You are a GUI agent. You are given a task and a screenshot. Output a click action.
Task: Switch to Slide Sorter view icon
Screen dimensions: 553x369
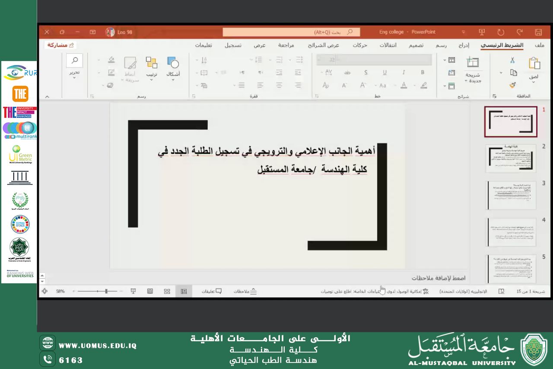(x=166, y=291)
